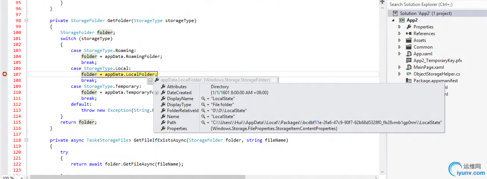Click wrench icon beside Properties in data tip
The width and height of the screenshot is (487, 179).
(163, 129)
